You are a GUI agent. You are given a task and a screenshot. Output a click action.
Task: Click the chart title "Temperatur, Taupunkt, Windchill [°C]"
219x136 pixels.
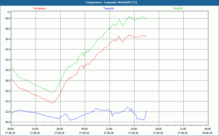(x=111, y=2)
